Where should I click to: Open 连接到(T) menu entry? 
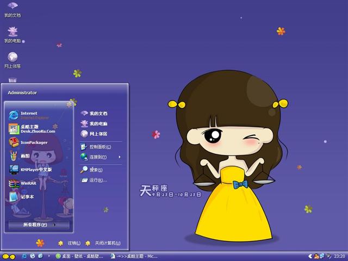click(x=94, y=157)
